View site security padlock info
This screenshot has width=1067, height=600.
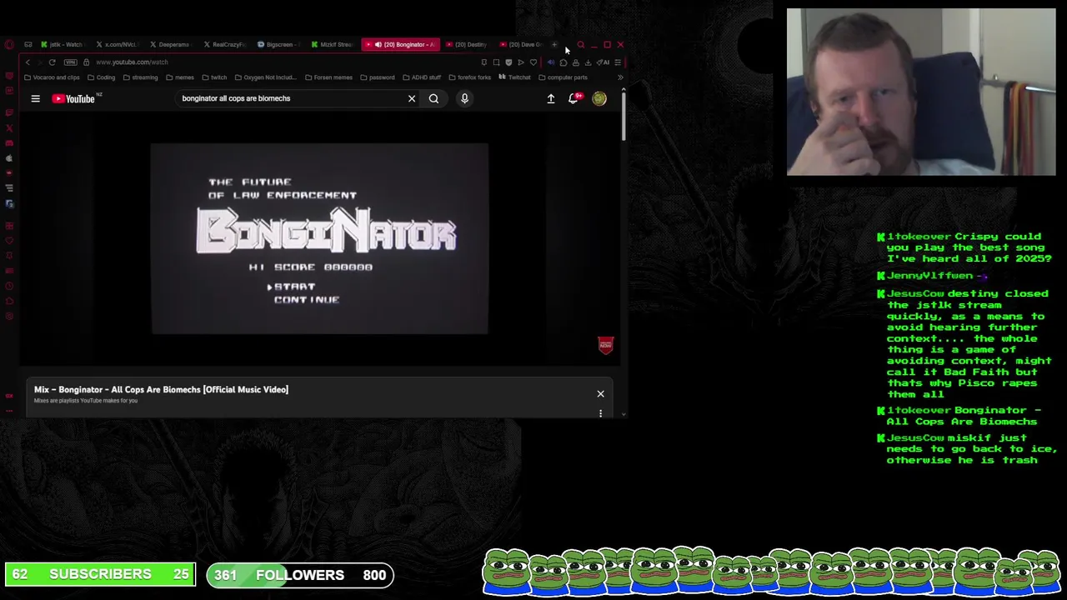click(86, 62)
